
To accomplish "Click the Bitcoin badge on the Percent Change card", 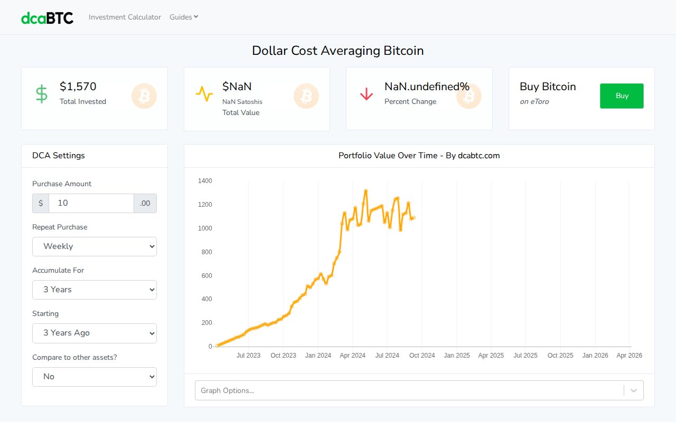I will pyautogui.click(x=468, y=96).
